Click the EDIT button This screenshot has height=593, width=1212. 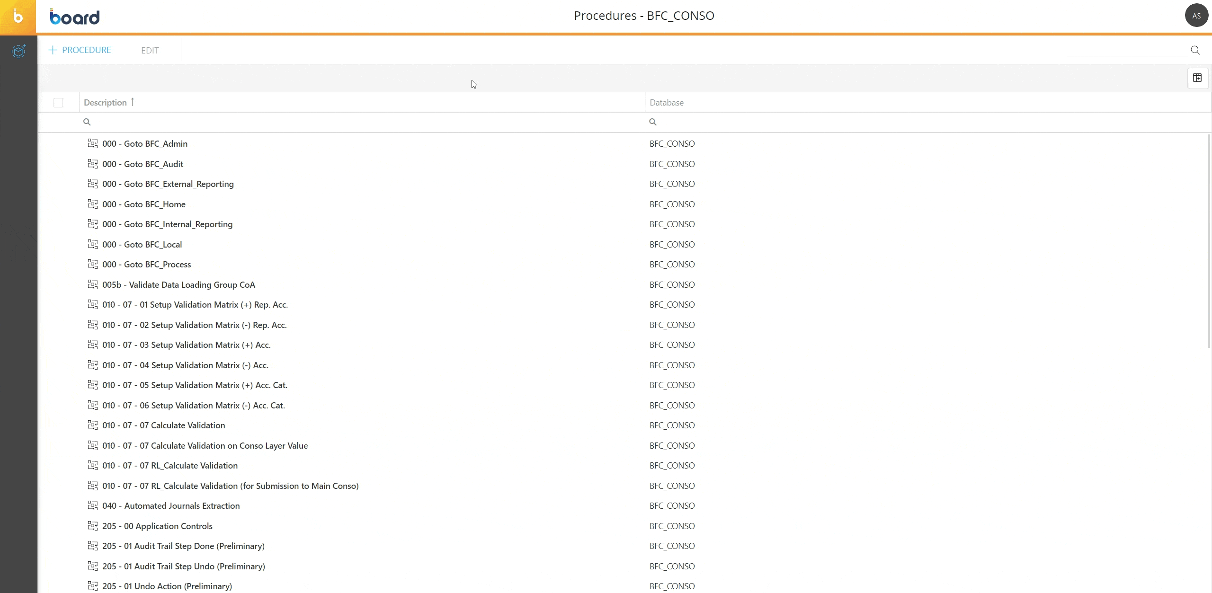(x=150, y=51)
